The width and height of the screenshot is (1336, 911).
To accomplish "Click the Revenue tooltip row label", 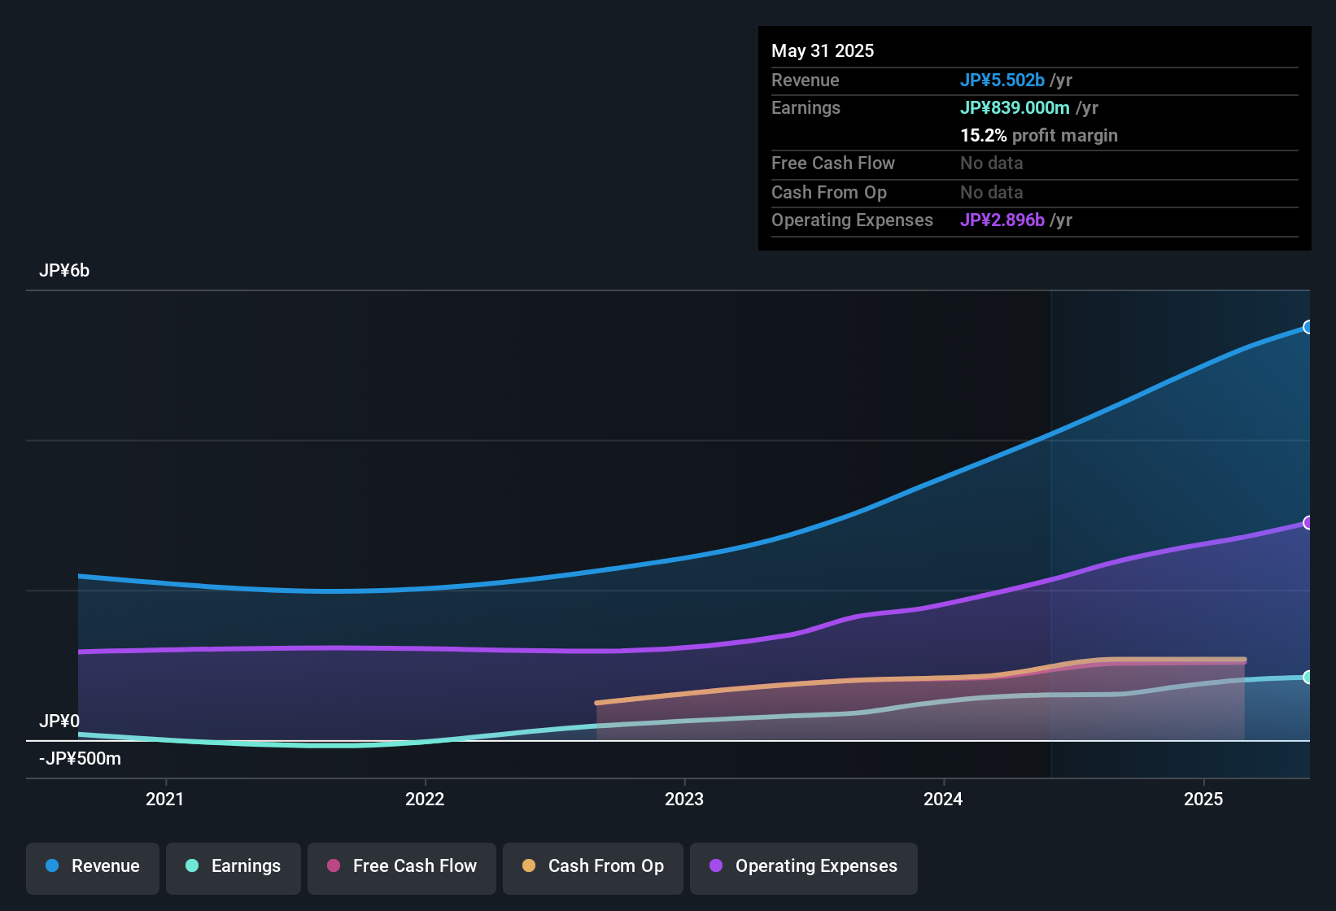I will coord(806,80).
